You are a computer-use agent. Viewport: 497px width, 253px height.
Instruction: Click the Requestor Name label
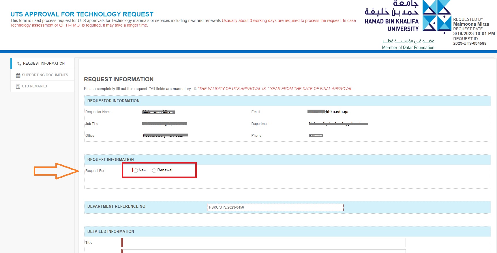98,112
